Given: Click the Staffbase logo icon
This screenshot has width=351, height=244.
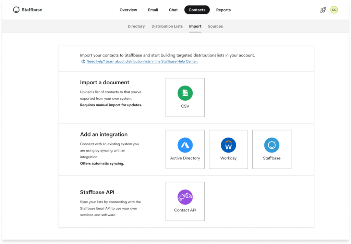Looking at the screenshot, I should 16,10.
